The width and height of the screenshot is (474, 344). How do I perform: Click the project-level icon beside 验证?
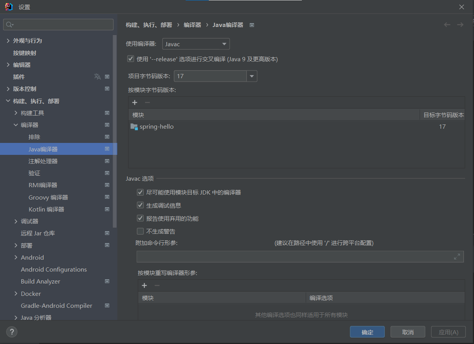[107, 173]
